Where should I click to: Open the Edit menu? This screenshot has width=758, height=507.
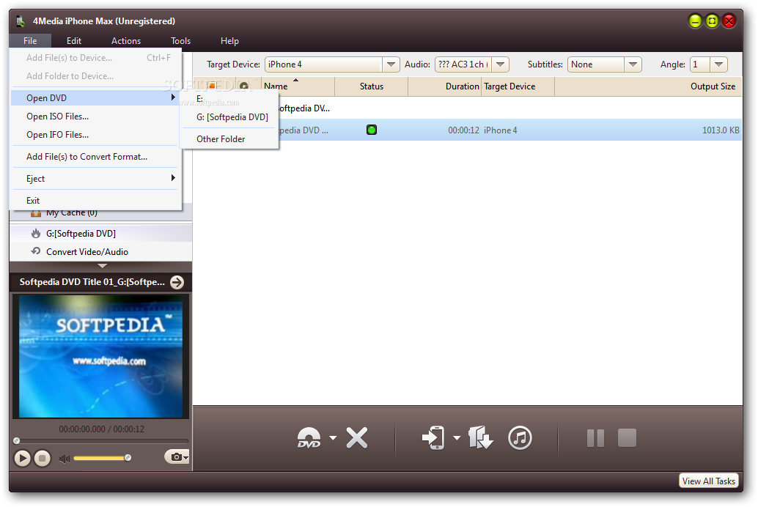[x=74, y=41]
